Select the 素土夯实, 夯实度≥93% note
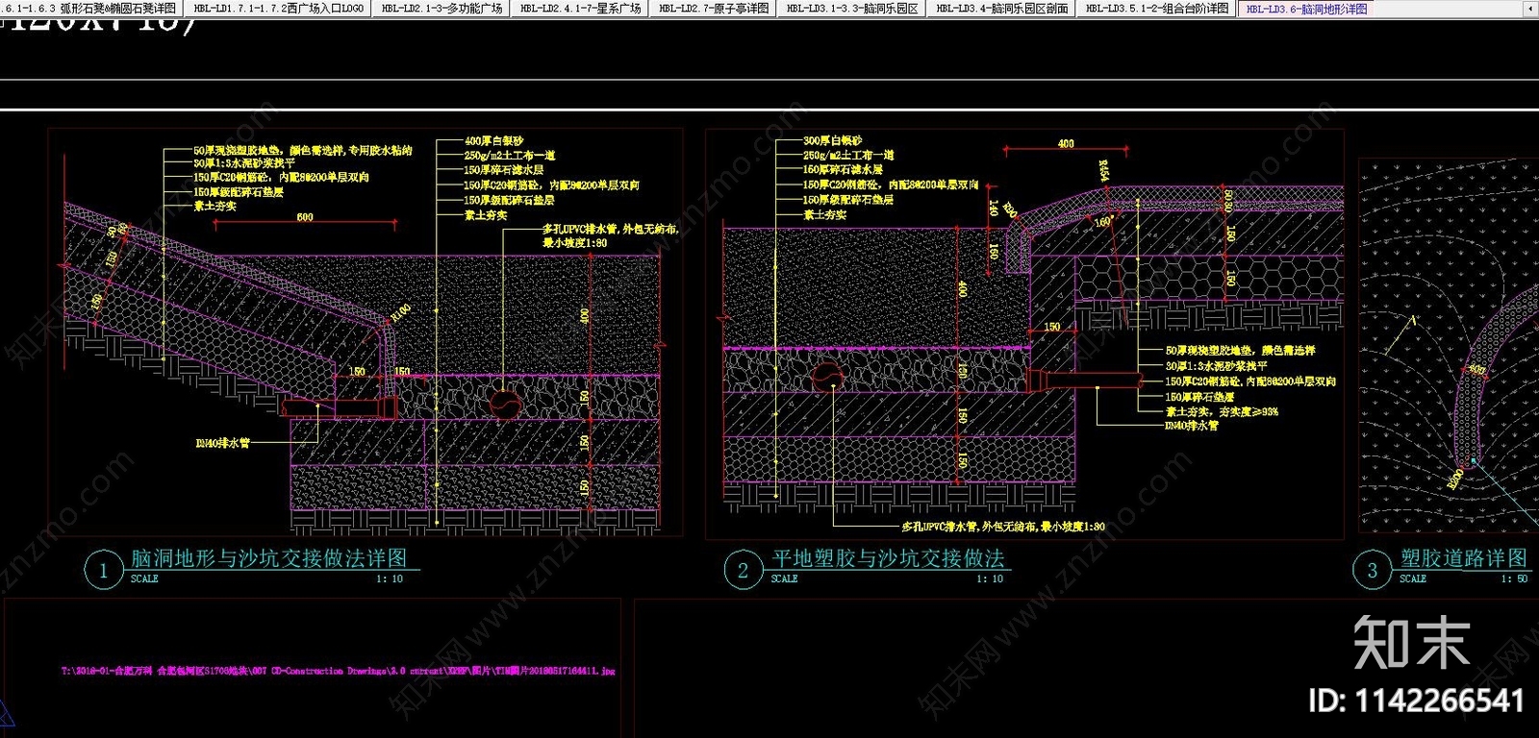 [1222, 411]
